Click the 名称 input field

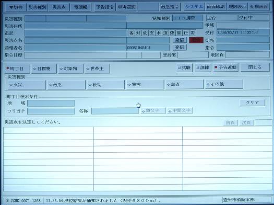[x=115, y=111]
